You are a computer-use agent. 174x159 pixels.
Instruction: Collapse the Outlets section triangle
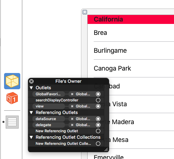coord(31,88)
